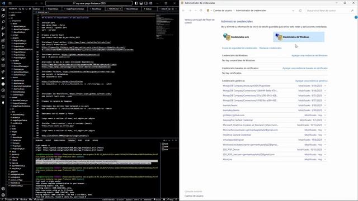The image size is (358, 201).
Task: Select TERMINAL tab in VS Code panel
Action: [71, 140]
